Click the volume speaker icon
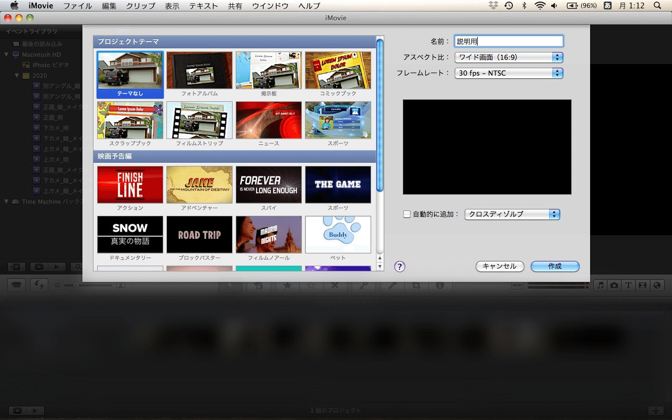The height and width of the screenshot is (420, 672). (554, 6)
